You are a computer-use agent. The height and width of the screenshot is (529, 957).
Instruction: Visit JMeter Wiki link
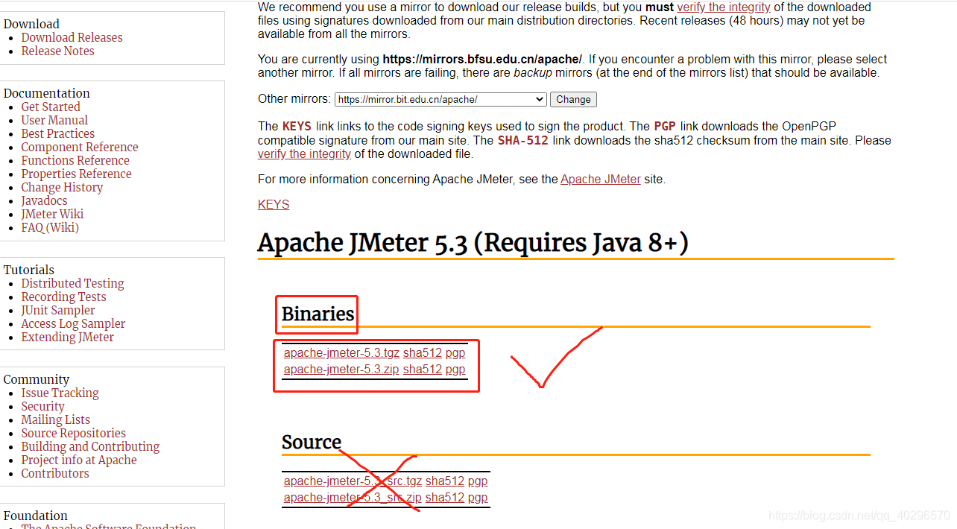[x=52, y=214]
